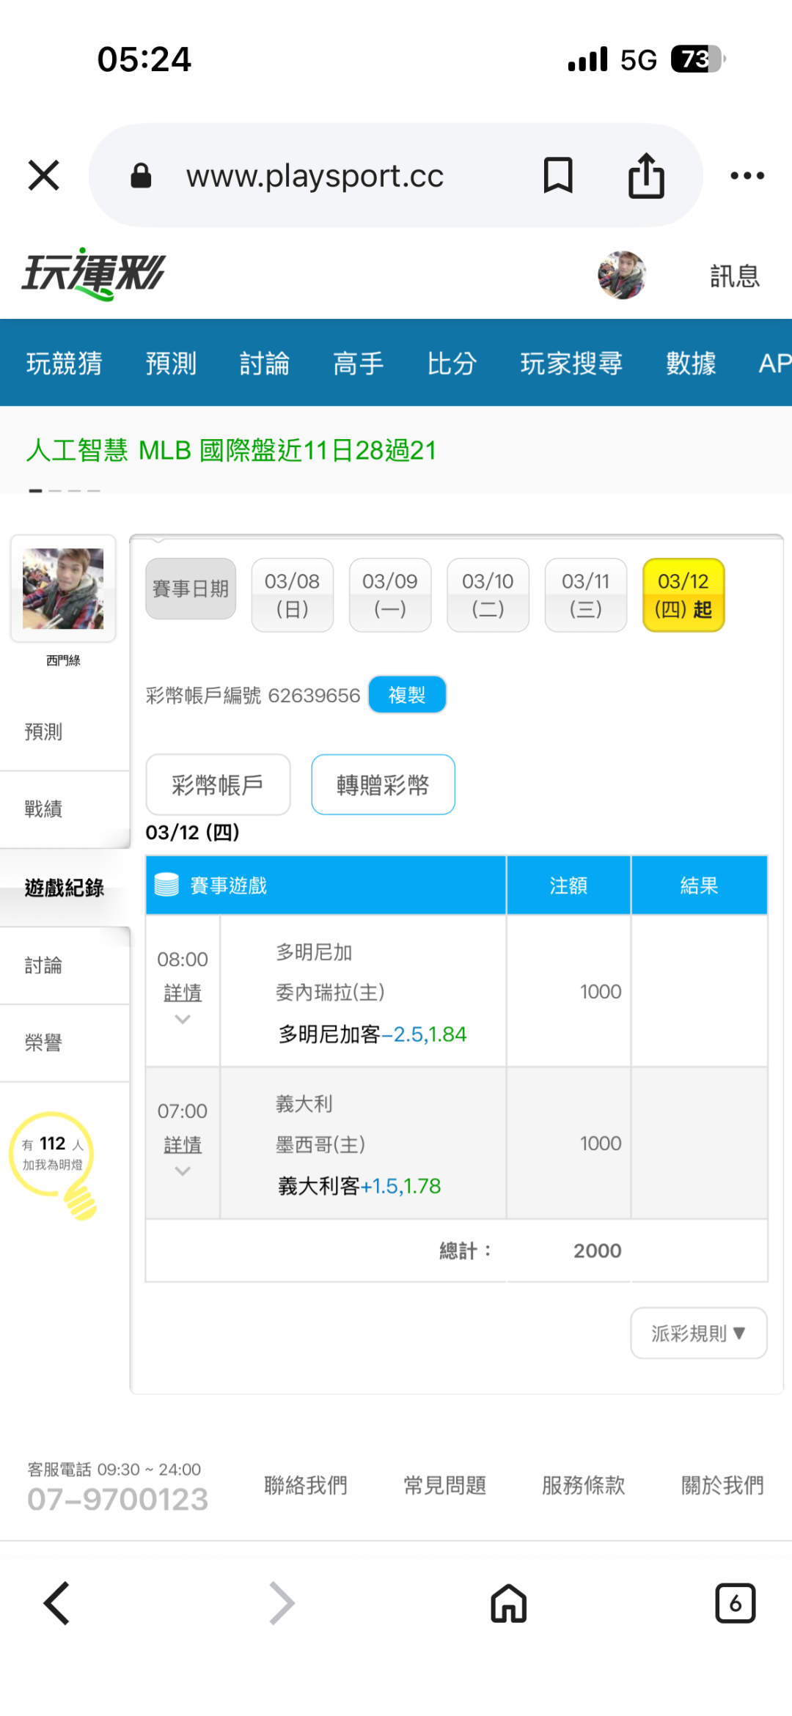792x1716 pixels.
Task: Expand 詳情 for the 08:00 game
Action: pos(183,994)
